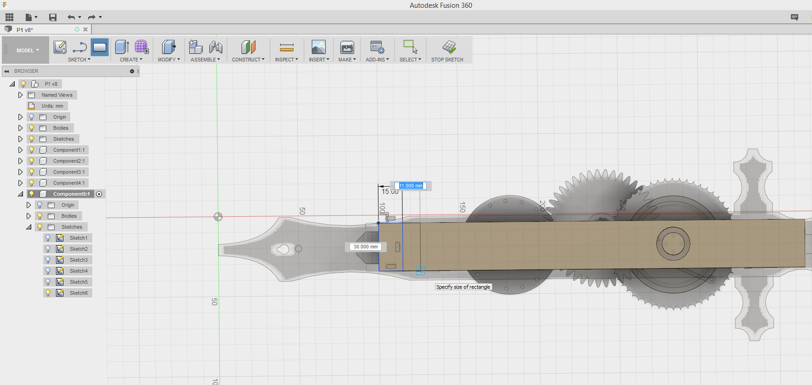Screen dimensions: 812x385
Task: Open the CONSTRUCT menu
Action: click(248, 60)
